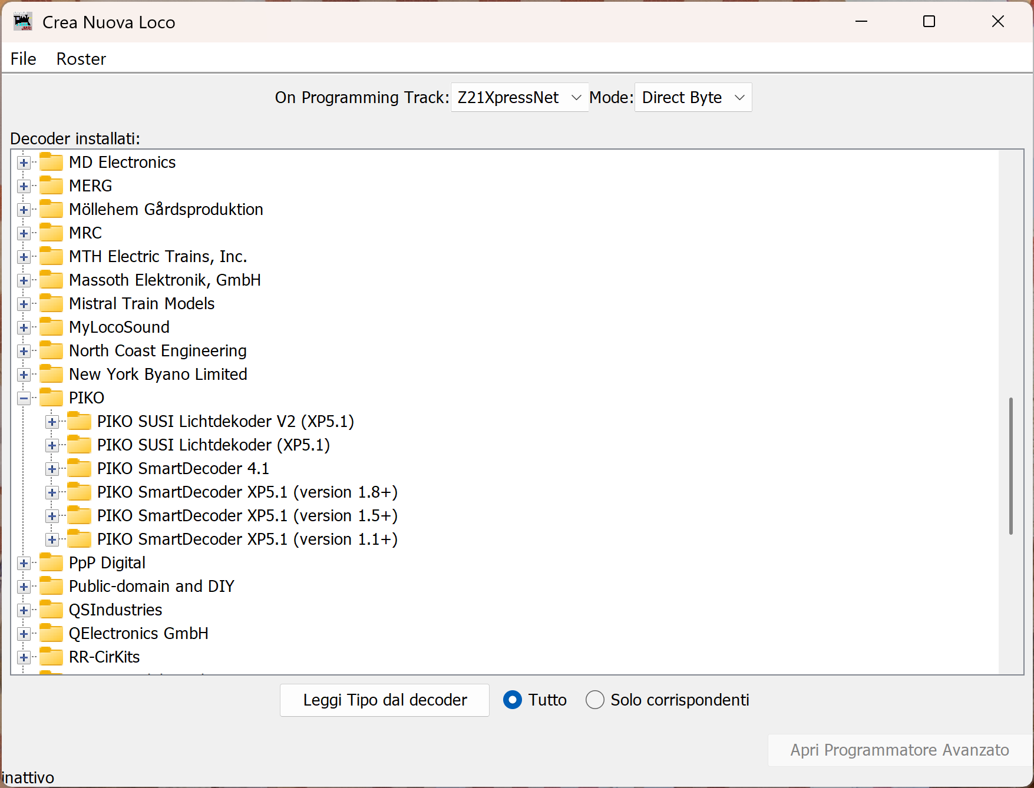Click the vertical scrollbar of the decoder list
The height and width of the screenshot is (788, 1034).
1011,465
